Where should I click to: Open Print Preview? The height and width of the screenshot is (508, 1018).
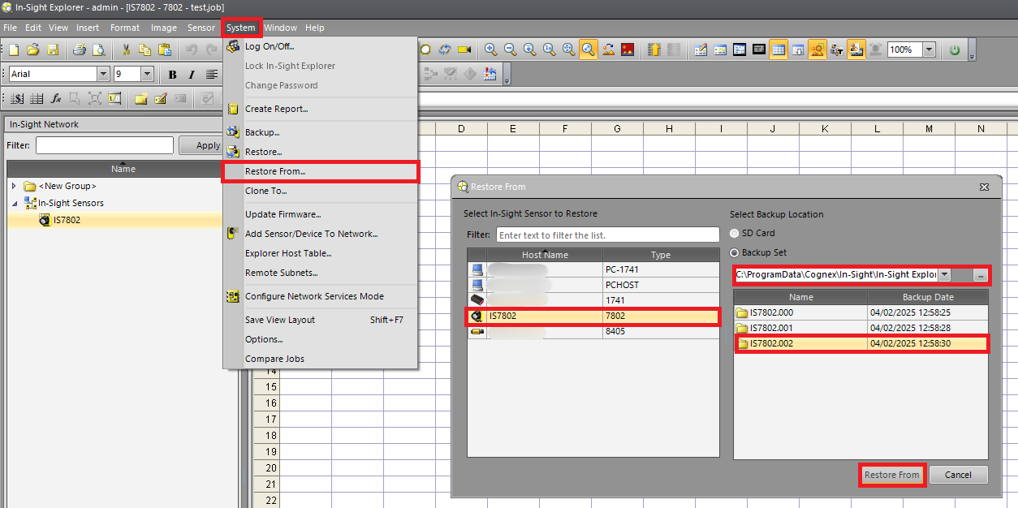coord(100,50)
